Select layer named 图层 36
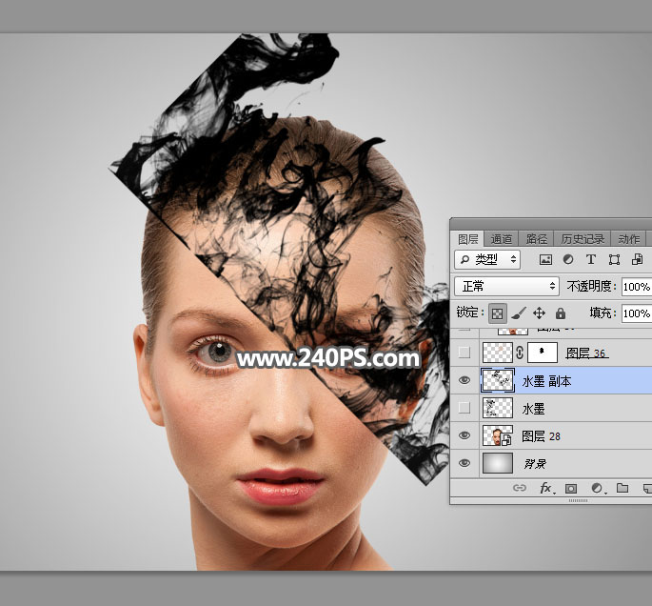Screen dimensions: 652x606 point(586,353)
